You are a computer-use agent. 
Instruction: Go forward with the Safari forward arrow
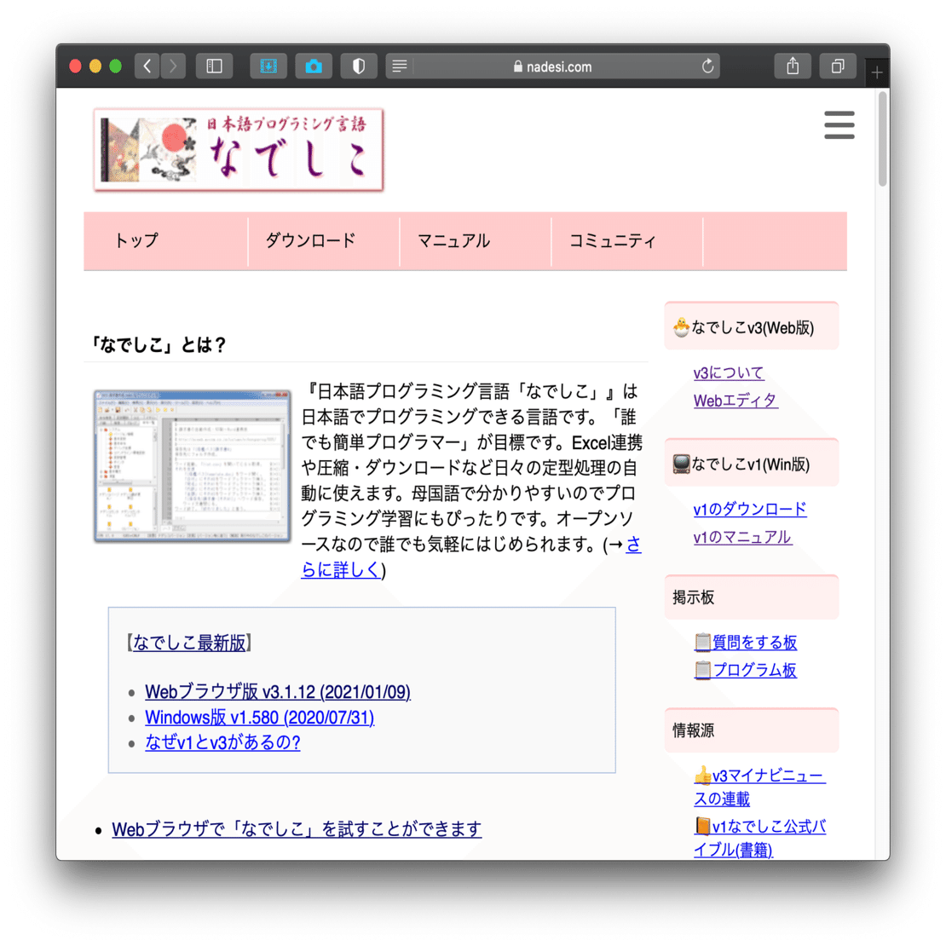click(x=173, y=66)
